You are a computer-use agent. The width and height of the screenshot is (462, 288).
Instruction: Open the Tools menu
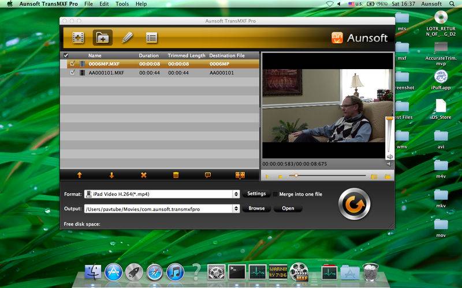pos(122,4)
